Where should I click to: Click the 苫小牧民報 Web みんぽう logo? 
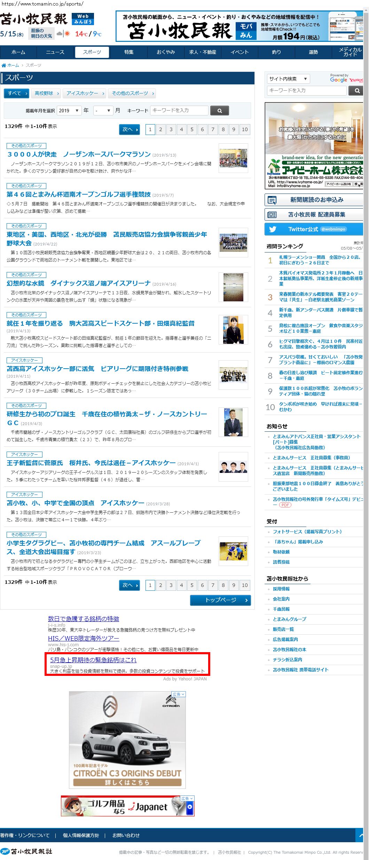pos(47,19)
